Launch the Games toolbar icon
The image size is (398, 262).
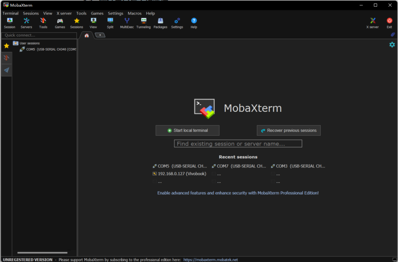(60, 23)
